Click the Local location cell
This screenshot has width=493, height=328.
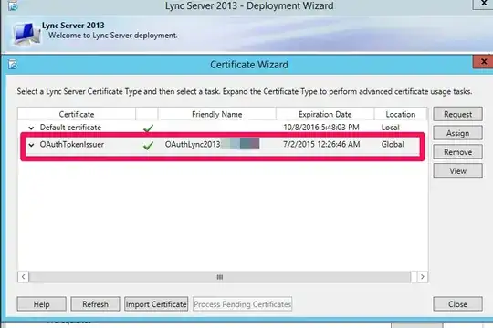point(390,128)
